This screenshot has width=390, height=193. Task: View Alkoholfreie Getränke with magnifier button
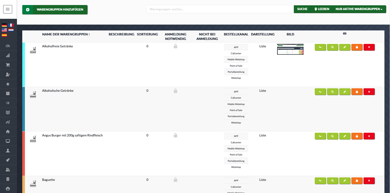[333, 47]
